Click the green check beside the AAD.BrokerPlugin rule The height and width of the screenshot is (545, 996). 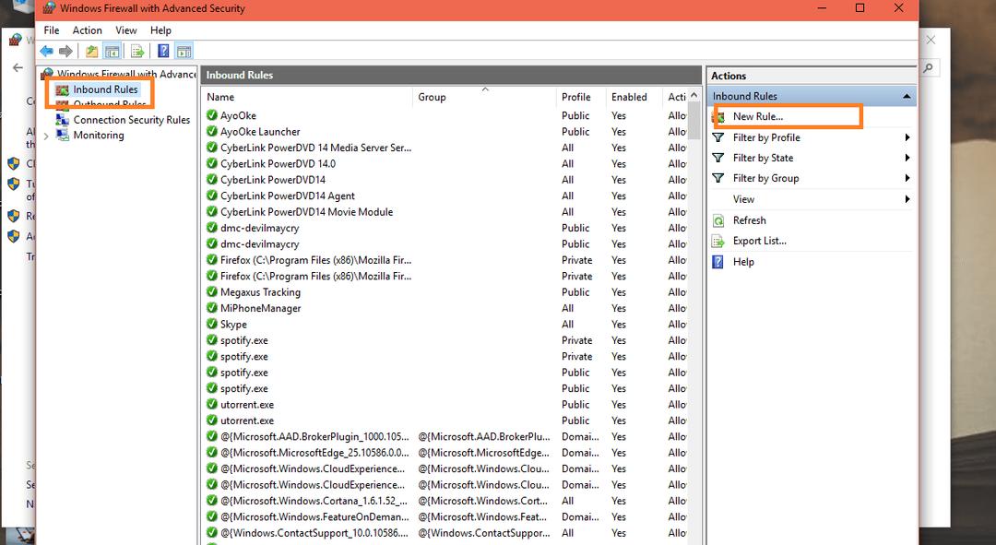click(212, 436)
